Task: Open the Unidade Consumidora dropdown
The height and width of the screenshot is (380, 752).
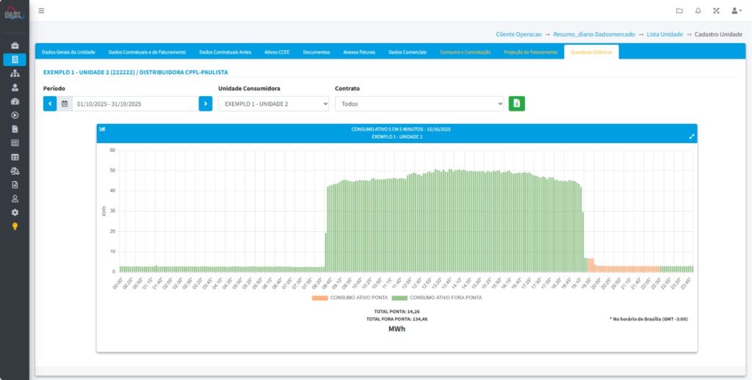Action: 273,104
